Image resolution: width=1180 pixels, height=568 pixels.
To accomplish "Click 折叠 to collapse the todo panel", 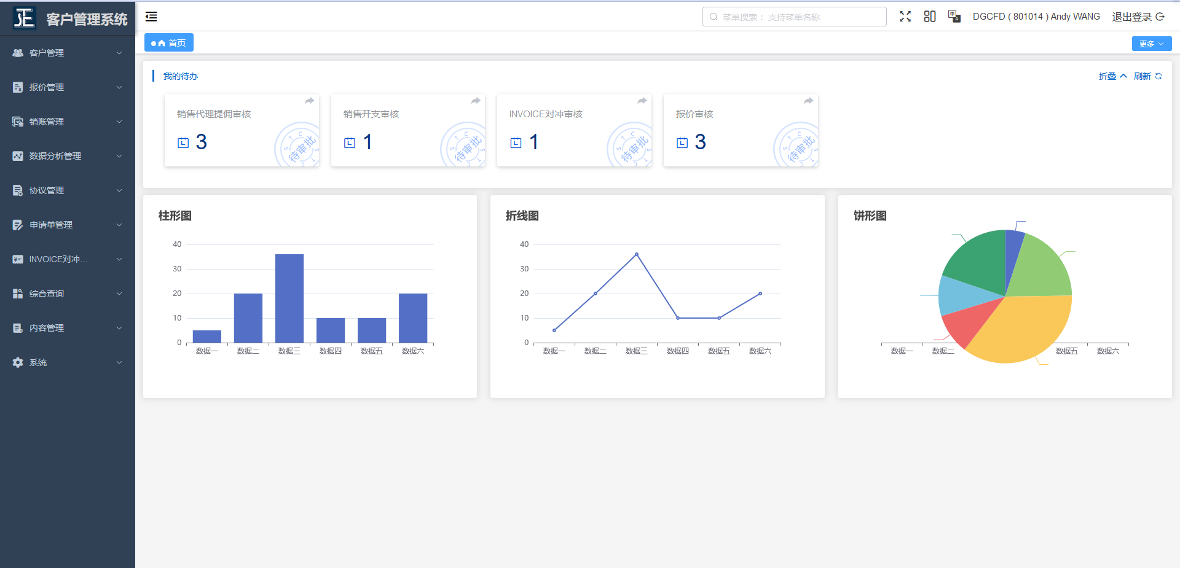I will click(1112, 76).
